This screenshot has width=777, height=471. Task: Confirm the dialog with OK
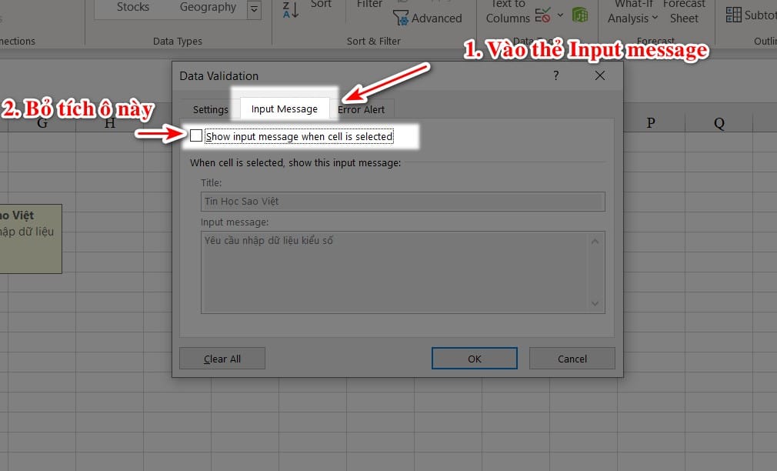click(474, 359)
